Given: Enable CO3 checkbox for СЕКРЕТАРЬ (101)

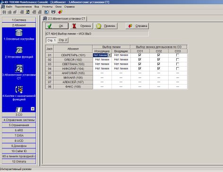Looking at the screenshot, I should [x=178, y=55].
